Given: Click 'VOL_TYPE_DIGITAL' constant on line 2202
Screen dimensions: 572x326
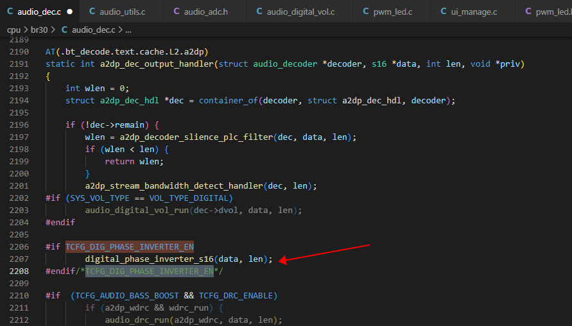Looking at the screenshot, I should [x=189, y=198].
